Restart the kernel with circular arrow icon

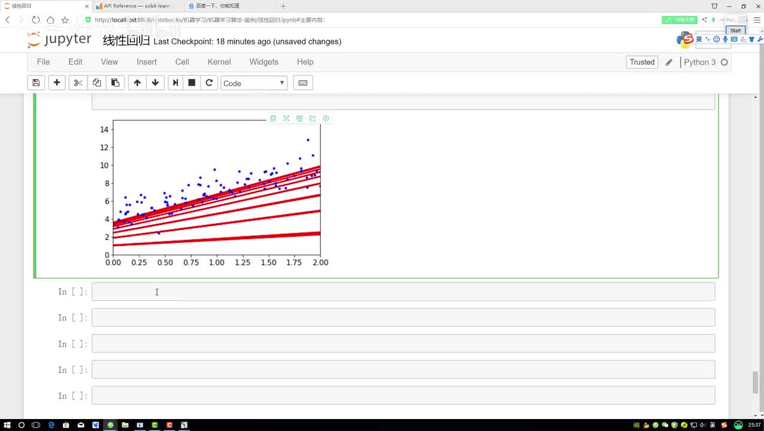click(209, 83)
